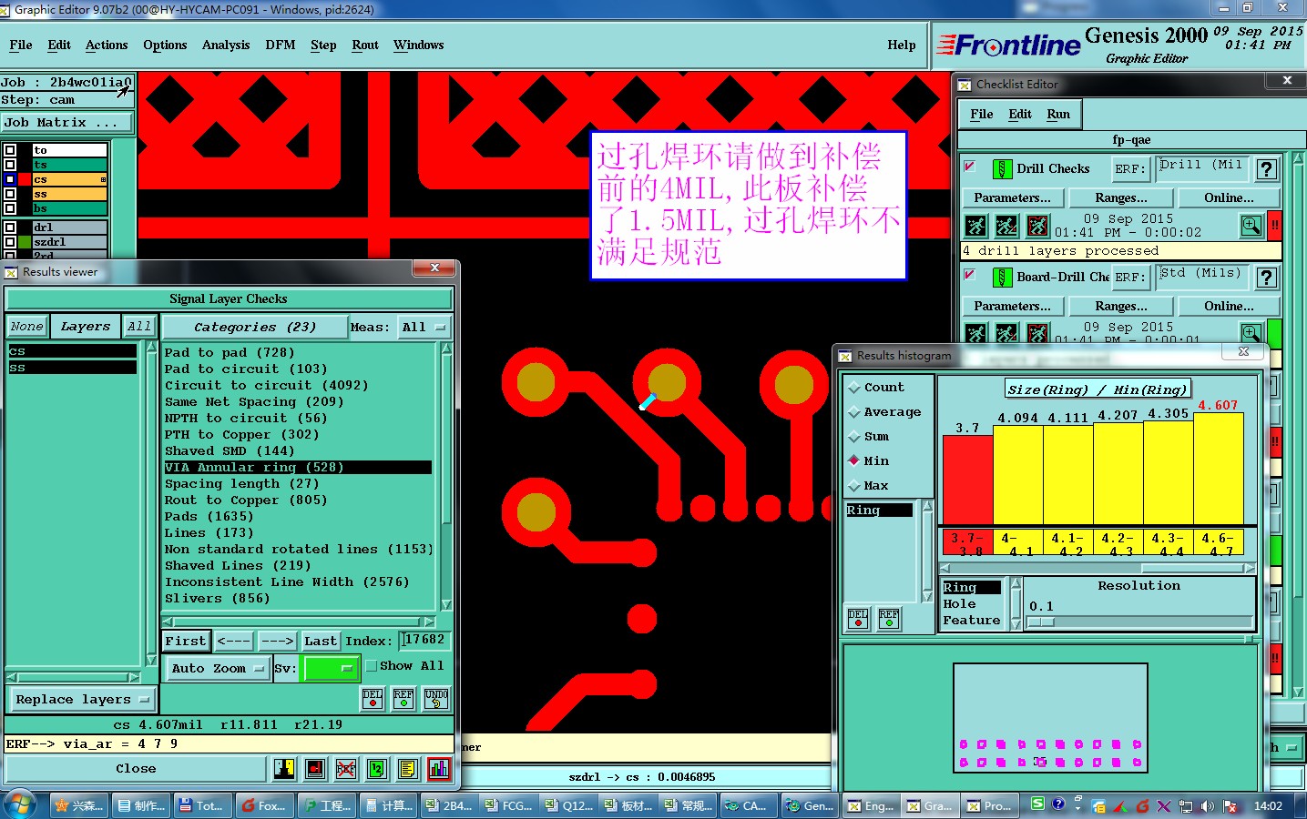Image resolution: width=1307 pixels, height=819 pixels.
Task: Select Hole in histogram list
Action: tap(959, 604)
